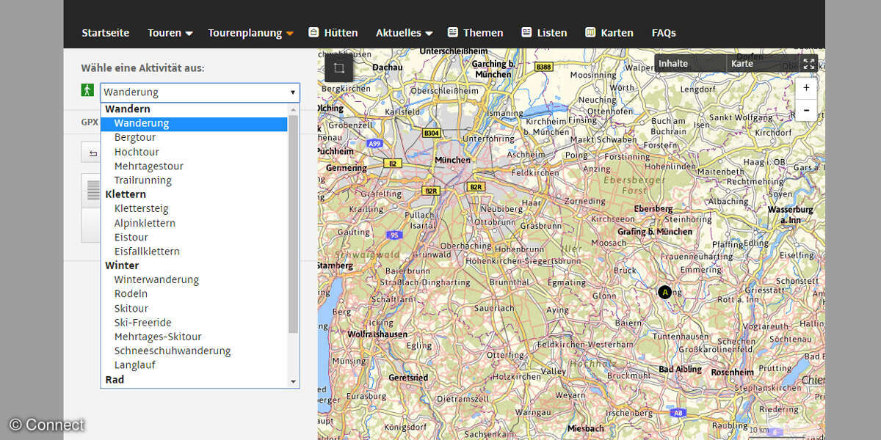Screen dimensions: 881x440
Task: Click waypoint marker A on the map
Action: coord(665,292)
